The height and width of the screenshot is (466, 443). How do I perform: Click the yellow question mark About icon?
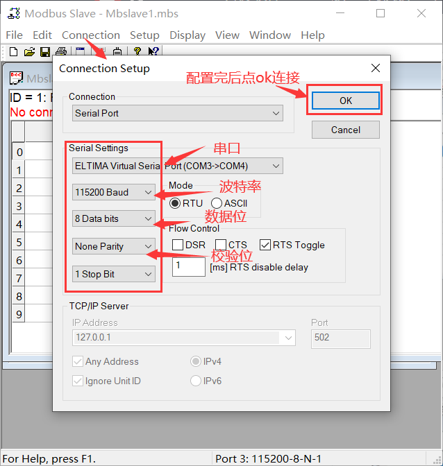point(137,51)
